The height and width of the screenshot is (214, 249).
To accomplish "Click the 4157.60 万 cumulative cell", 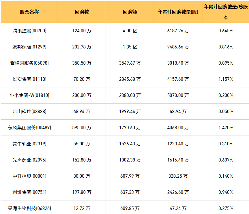I will pos(178,79).
